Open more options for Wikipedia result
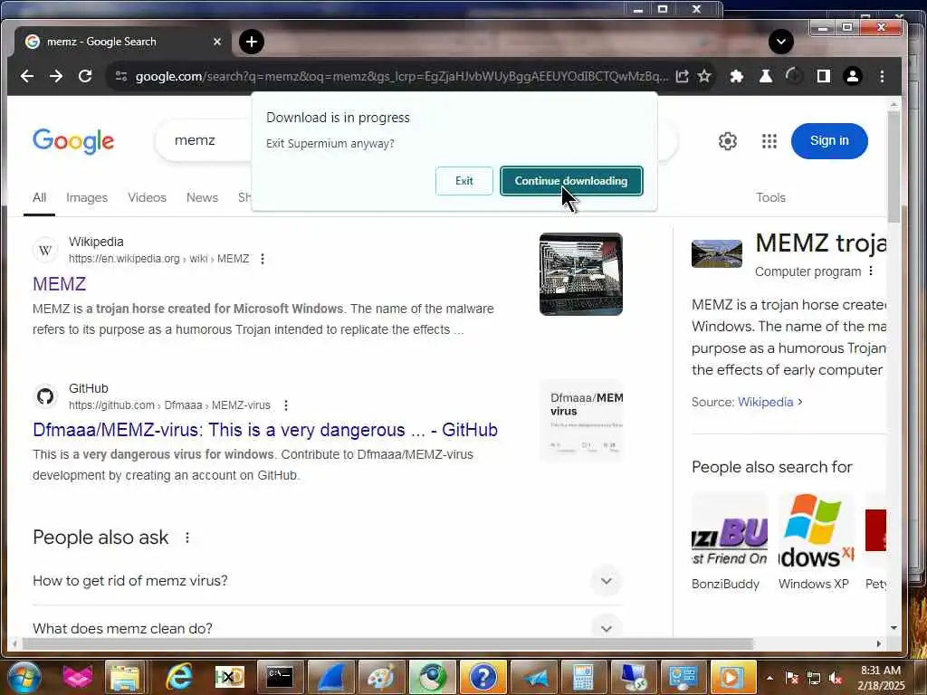This screenshot has height=695, width=927. [263, 259]
